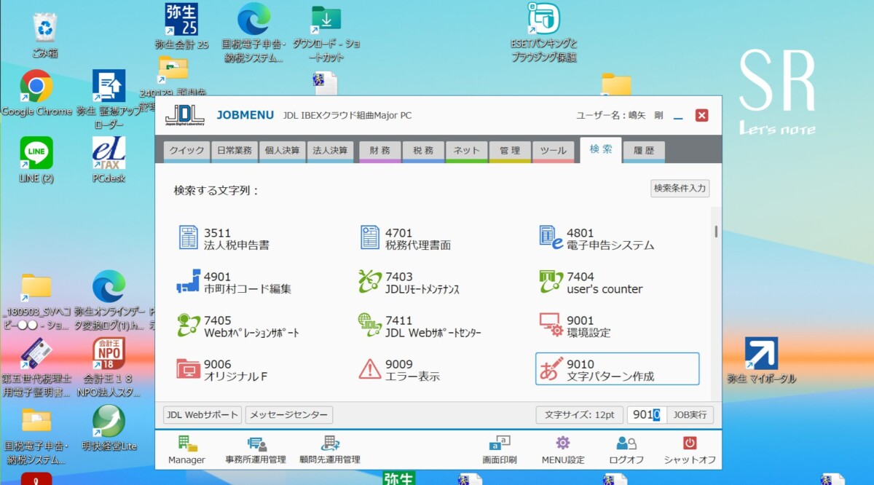Open 9006 オリジナルF icon
This screenshot has width=874, height=485.
(189, 369)
